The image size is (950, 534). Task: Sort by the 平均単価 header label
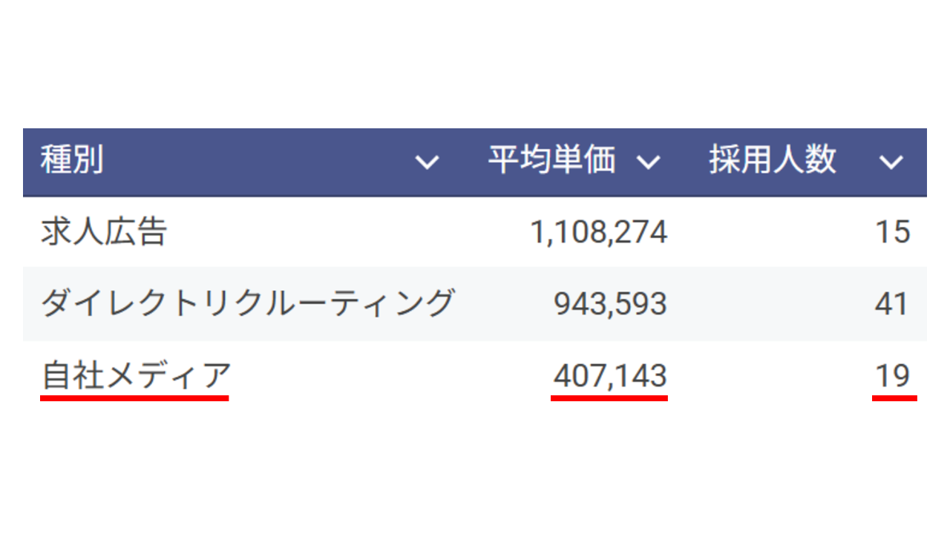click(551, 160)
